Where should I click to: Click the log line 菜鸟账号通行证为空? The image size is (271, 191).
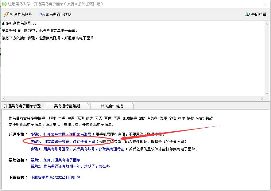point(40,31)
